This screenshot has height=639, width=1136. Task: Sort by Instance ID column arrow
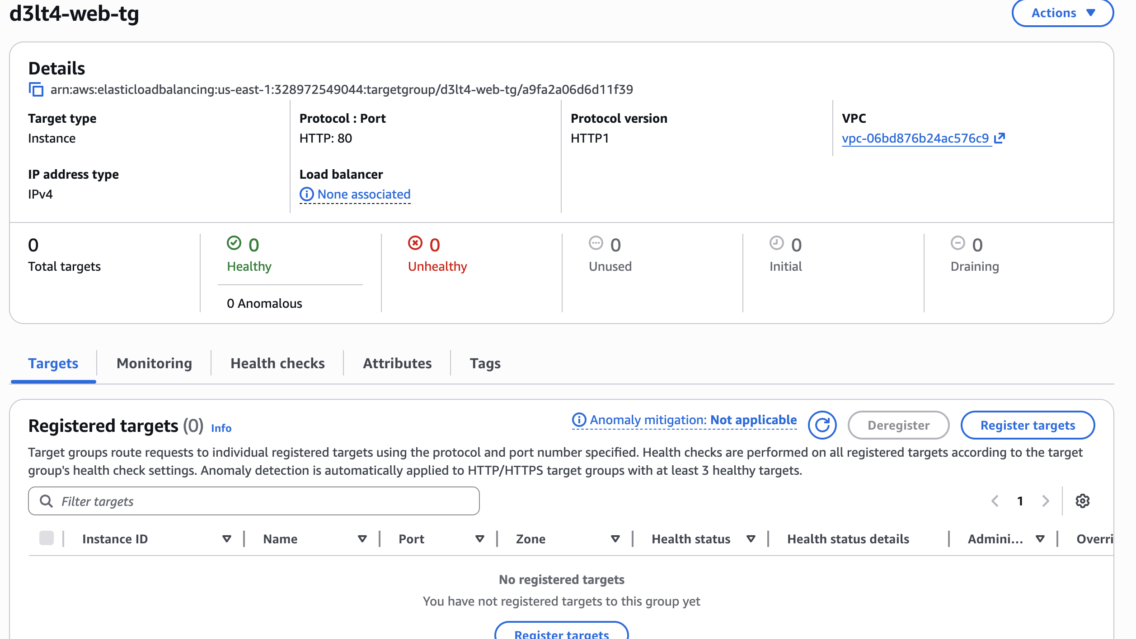click(227, 539)
